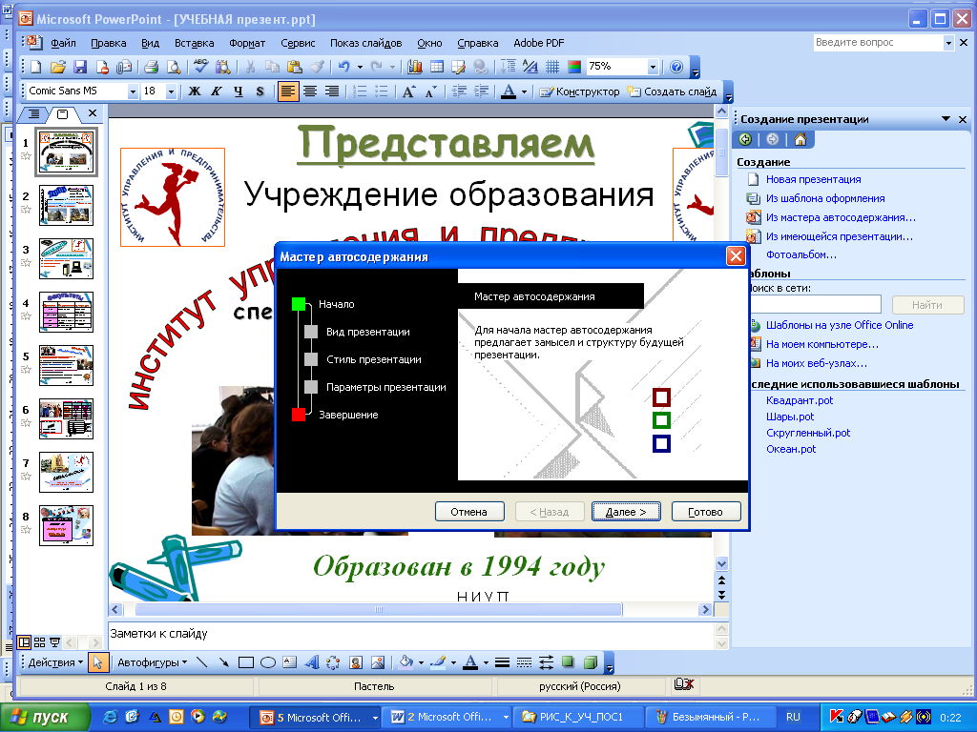The height and width of the screenshot is (732, 977).
Task: Click the fill color paint bucket
Action: coord(405,662)
